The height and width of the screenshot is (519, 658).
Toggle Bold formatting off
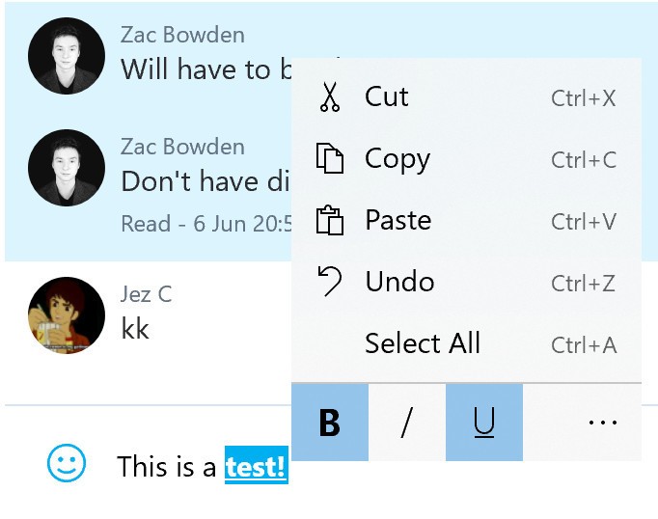pyautogui.click(x=330, y=423)
